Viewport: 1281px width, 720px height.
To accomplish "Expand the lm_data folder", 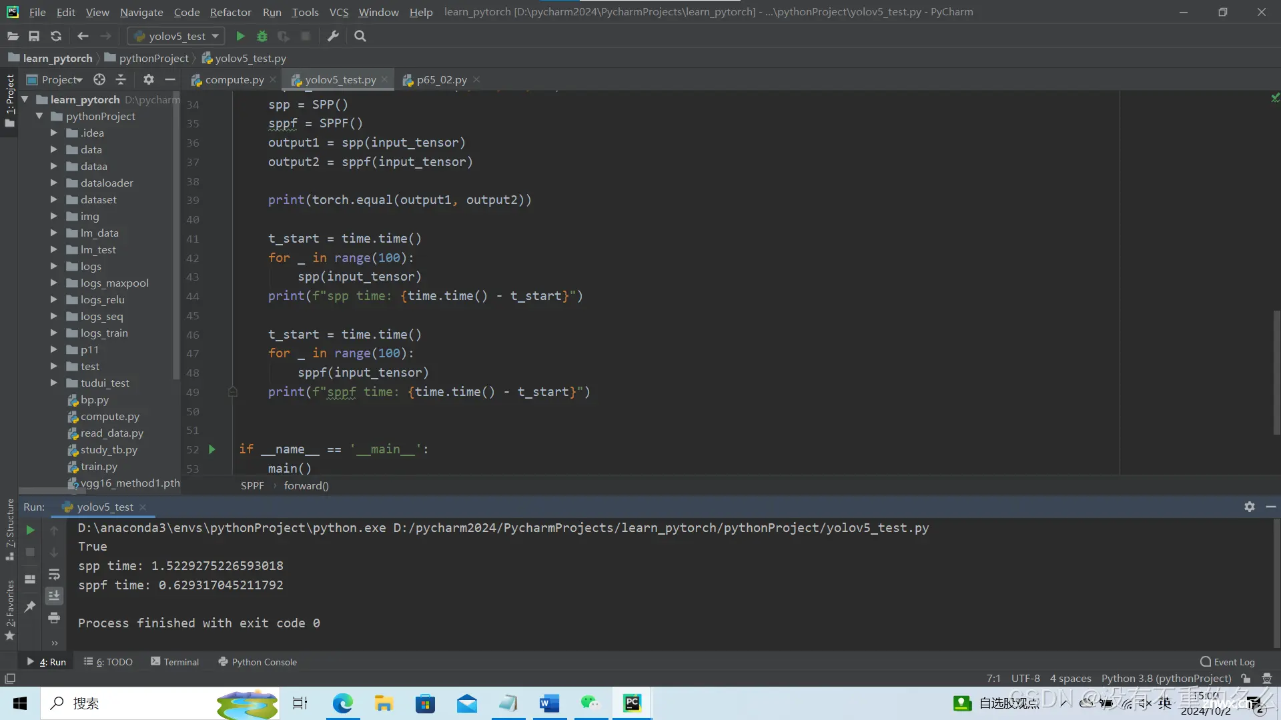I will point(54,233).
